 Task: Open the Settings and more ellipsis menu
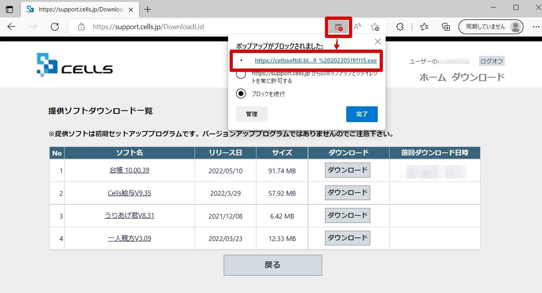pyautogui.click(x=536, y=27)
